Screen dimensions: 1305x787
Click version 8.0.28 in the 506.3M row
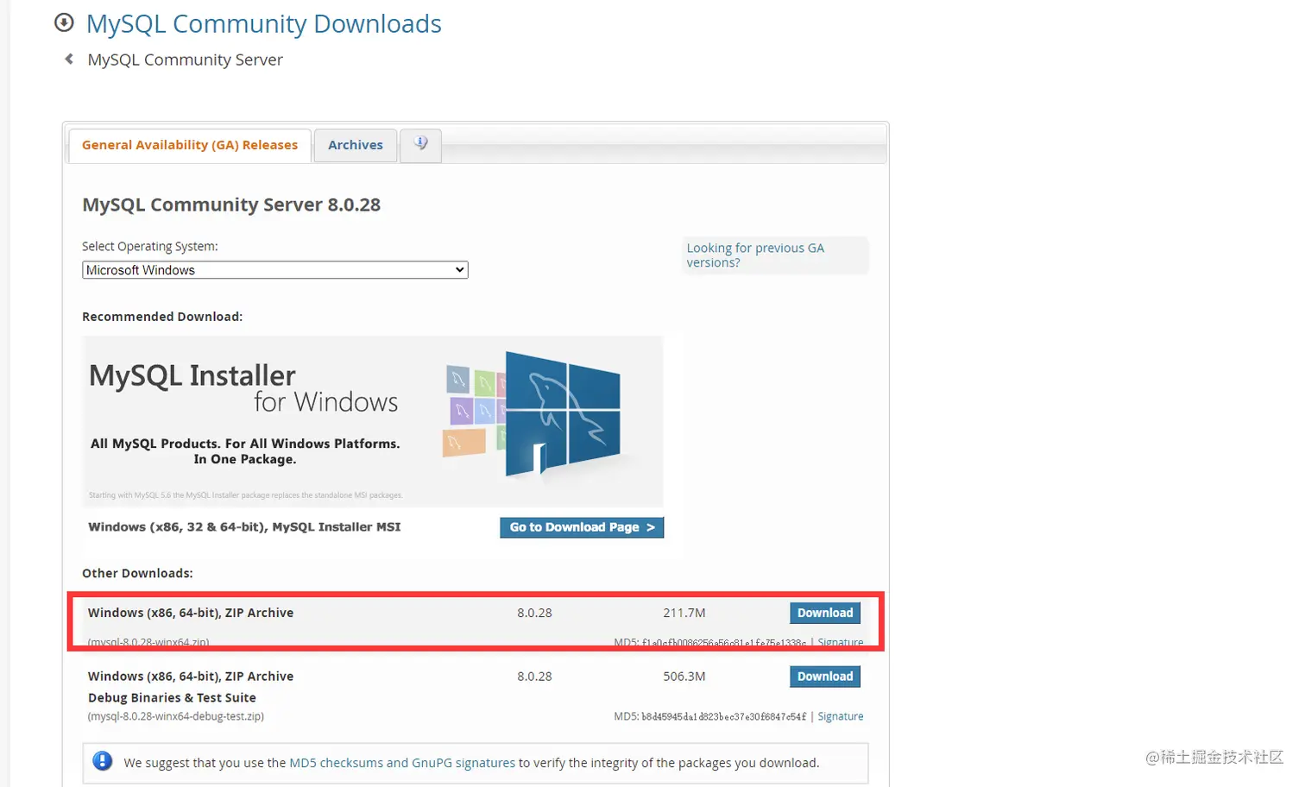click(x=534, y=677)
